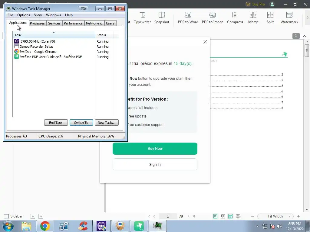Click the green Buy Now button

[155, 149]
